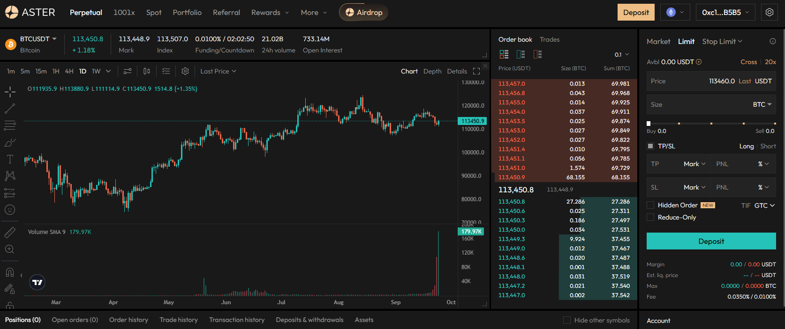Screen dimensions: 785x329
Task: Open the Open orders tab
Action: pos(75,320)
